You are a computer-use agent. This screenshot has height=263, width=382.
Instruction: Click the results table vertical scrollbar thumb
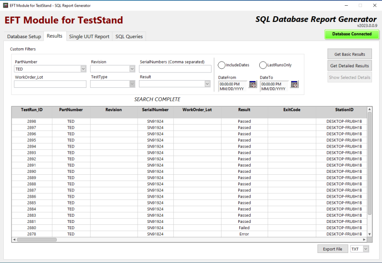point(370,163)
